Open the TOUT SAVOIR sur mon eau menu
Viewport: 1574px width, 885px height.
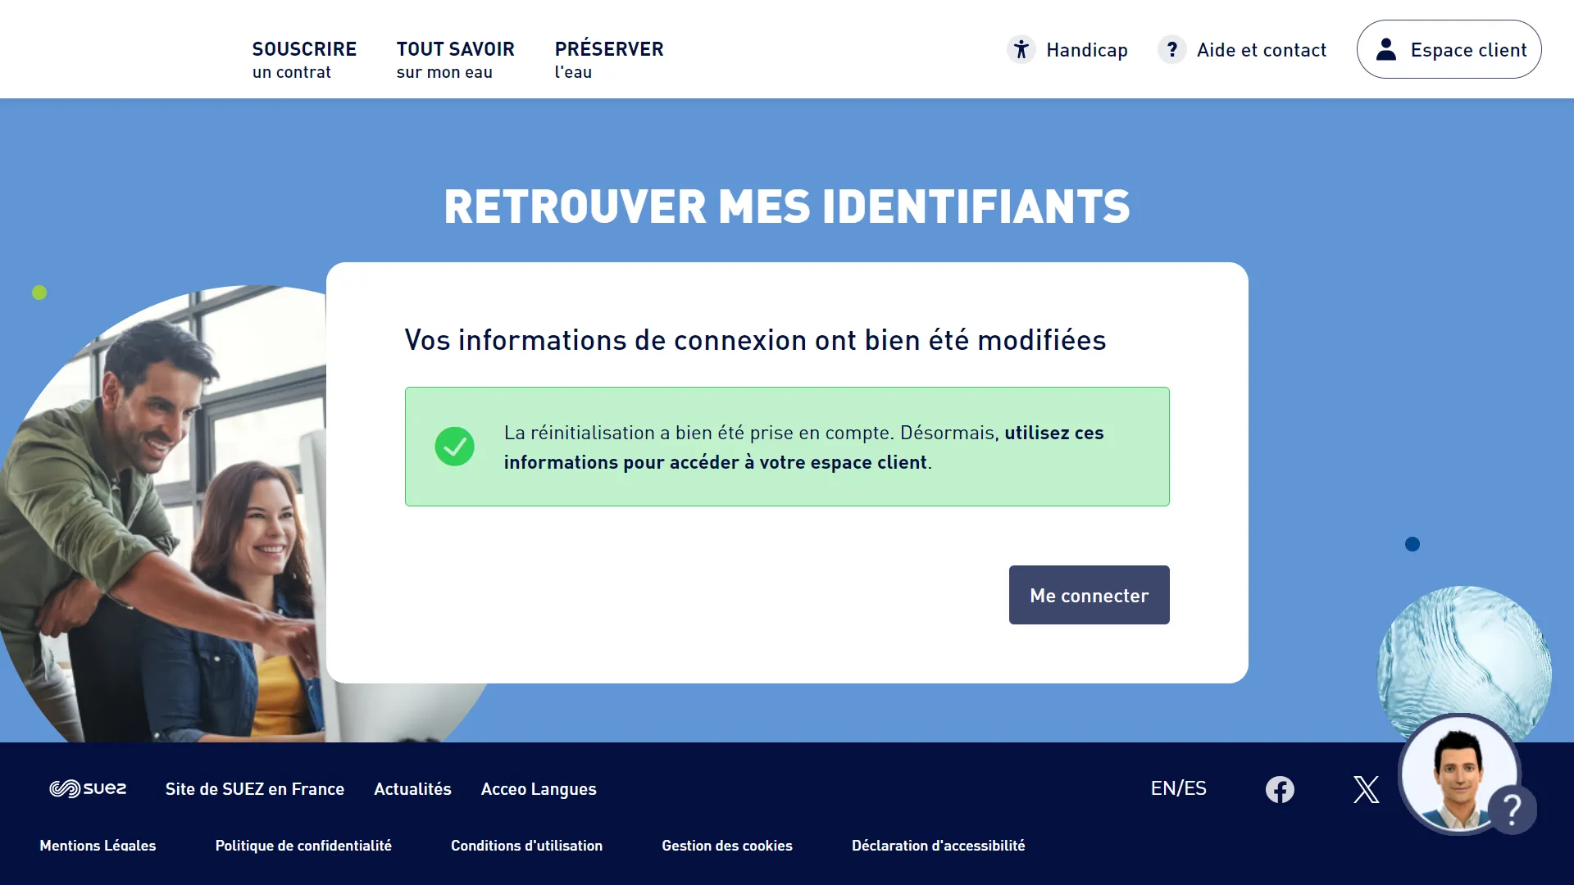[455, 58]
